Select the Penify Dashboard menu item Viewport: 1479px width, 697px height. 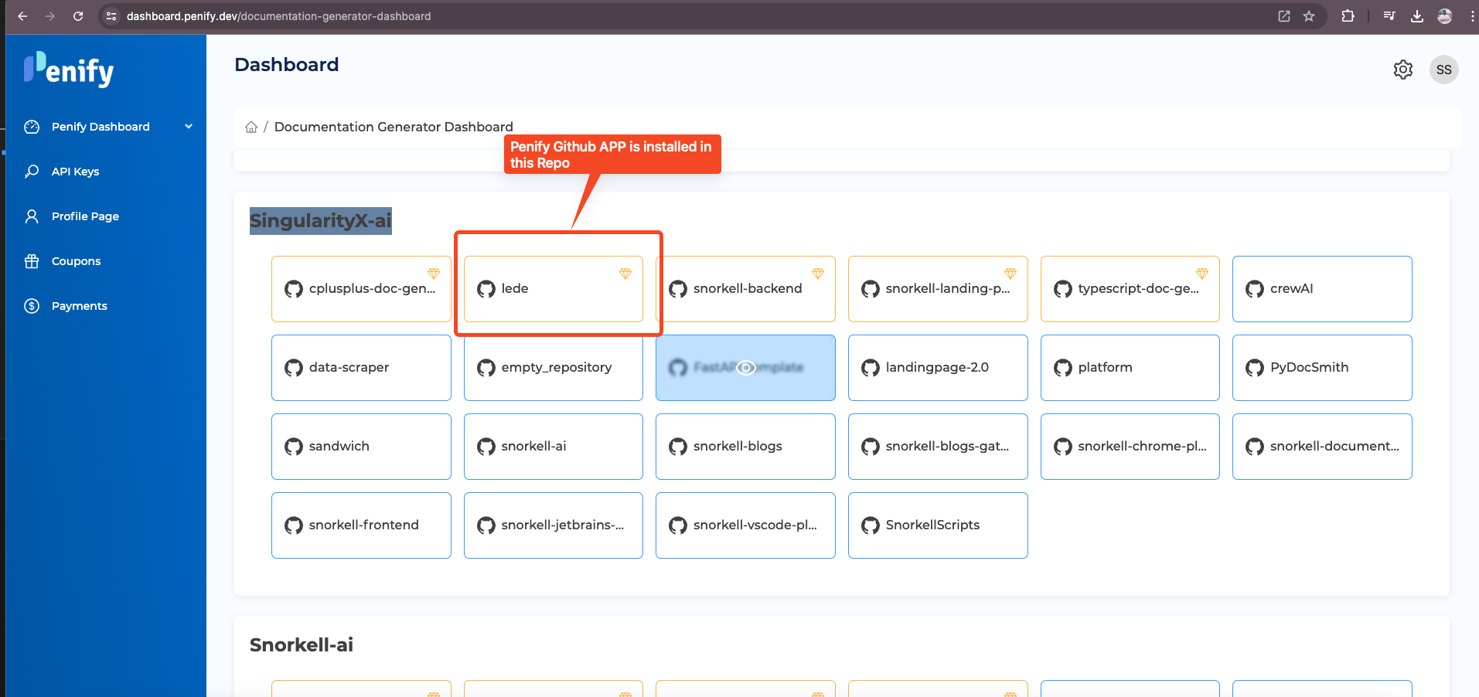tap(101, 126)
